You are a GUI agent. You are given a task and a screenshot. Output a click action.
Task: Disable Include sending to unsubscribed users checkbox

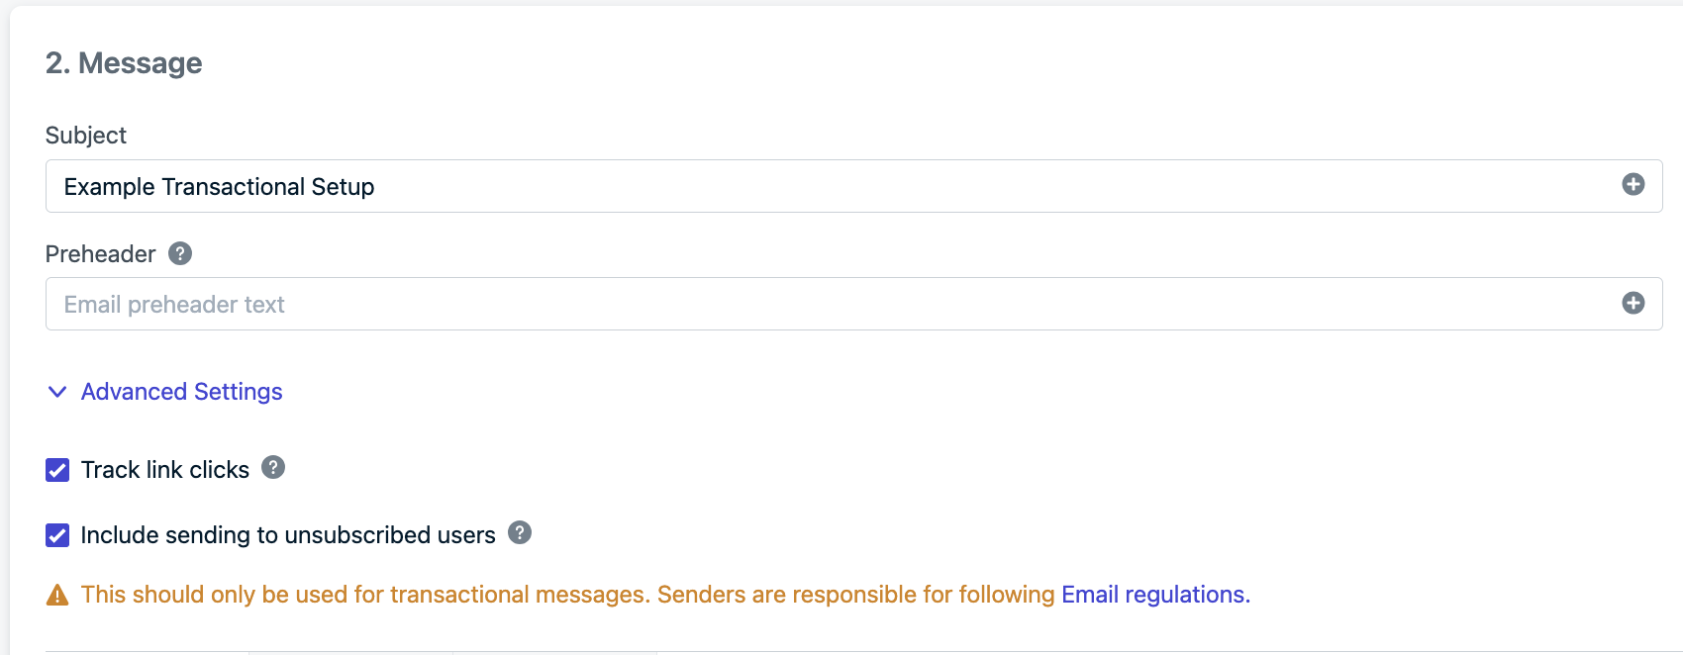57,535
